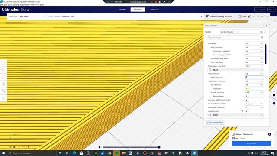The height and width of the screenshot is (156, 277).
Task: Collapse the View type Layer view panel
Action: pos(44,16)
